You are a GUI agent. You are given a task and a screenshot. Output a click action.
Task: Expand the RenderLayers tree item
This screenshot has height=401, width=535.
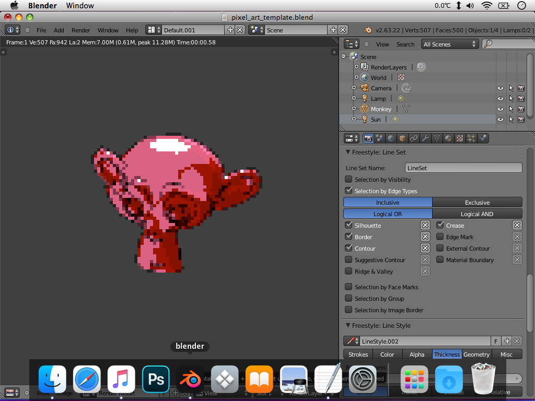pos(356,67)
